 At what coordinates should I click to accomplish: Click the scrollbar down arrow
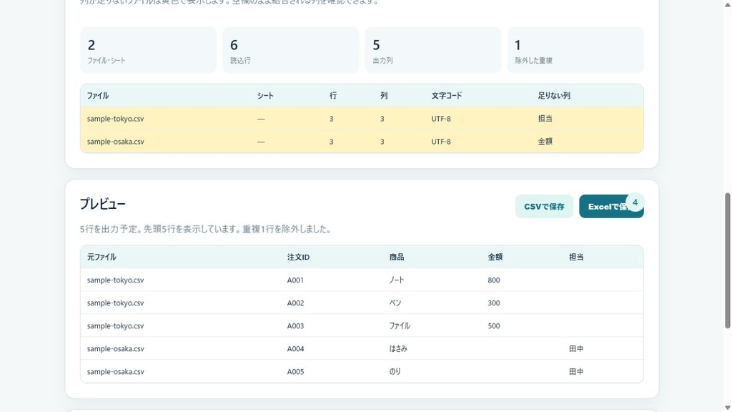(x=727, y=408)
